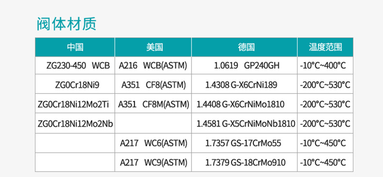383x177 pixels.
Task: Select the 中国 column header
Action: click(x=75, y=47)
